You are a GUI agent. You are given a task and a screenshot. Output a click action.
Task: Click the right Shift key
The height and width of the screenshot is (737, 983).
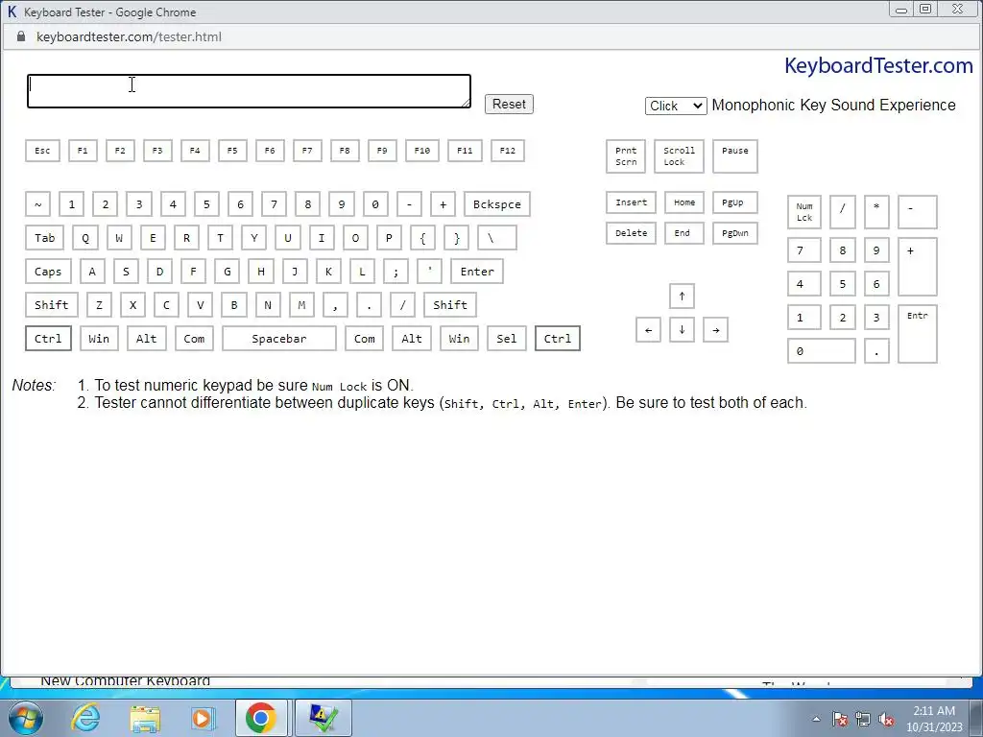450,305
